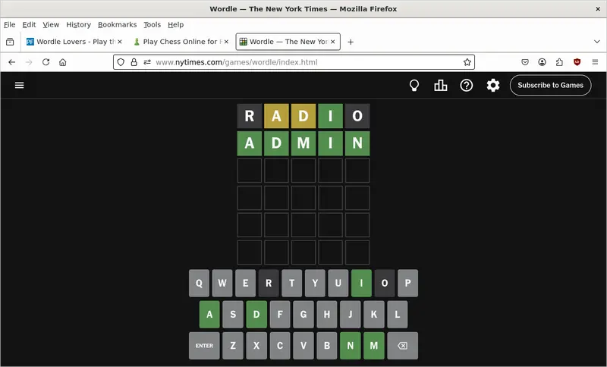Open the History menu

pos(79,25)
